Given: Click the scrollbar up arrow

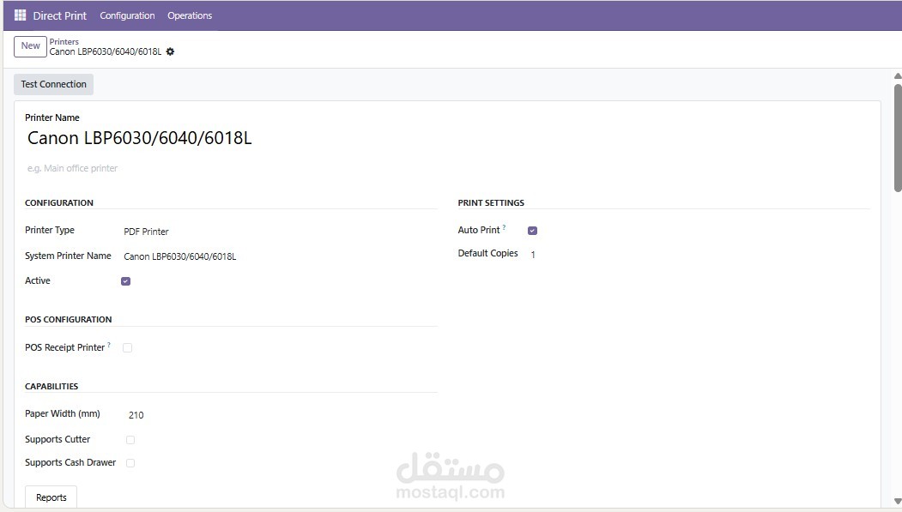Looking at the screenshot, I should pos(898,75).
